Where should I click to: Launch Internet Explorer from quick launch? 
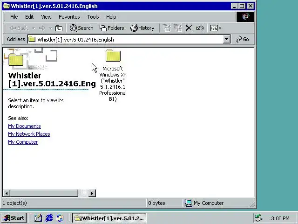pyautogui.click(x=49, y=218)
